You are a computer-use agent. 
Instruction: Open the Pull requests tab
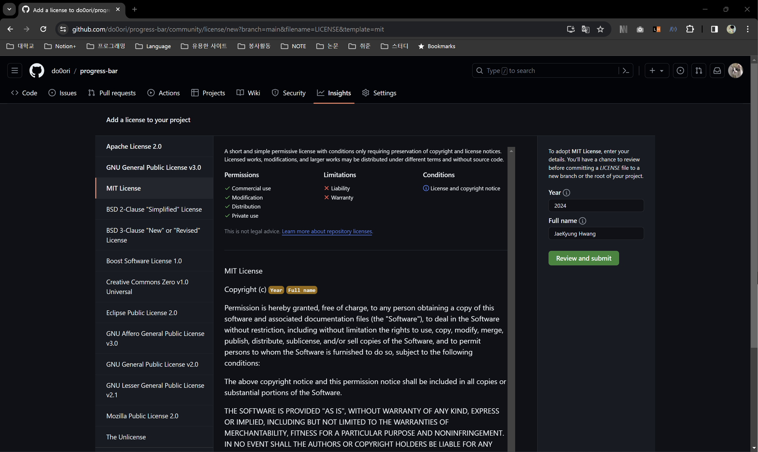click(112, 93)
